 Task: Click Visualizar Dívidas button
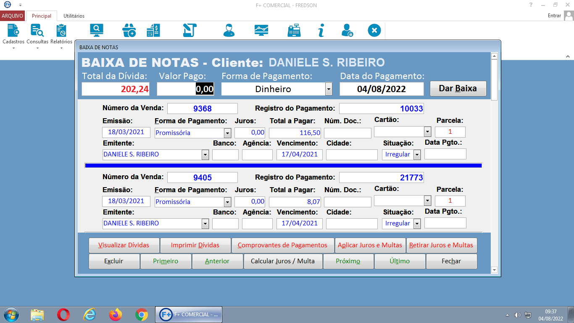(x=124, y=245)
